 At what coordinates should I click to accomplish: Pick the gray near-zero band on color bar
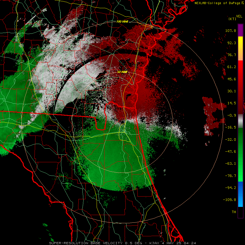(x=240, y=121)
